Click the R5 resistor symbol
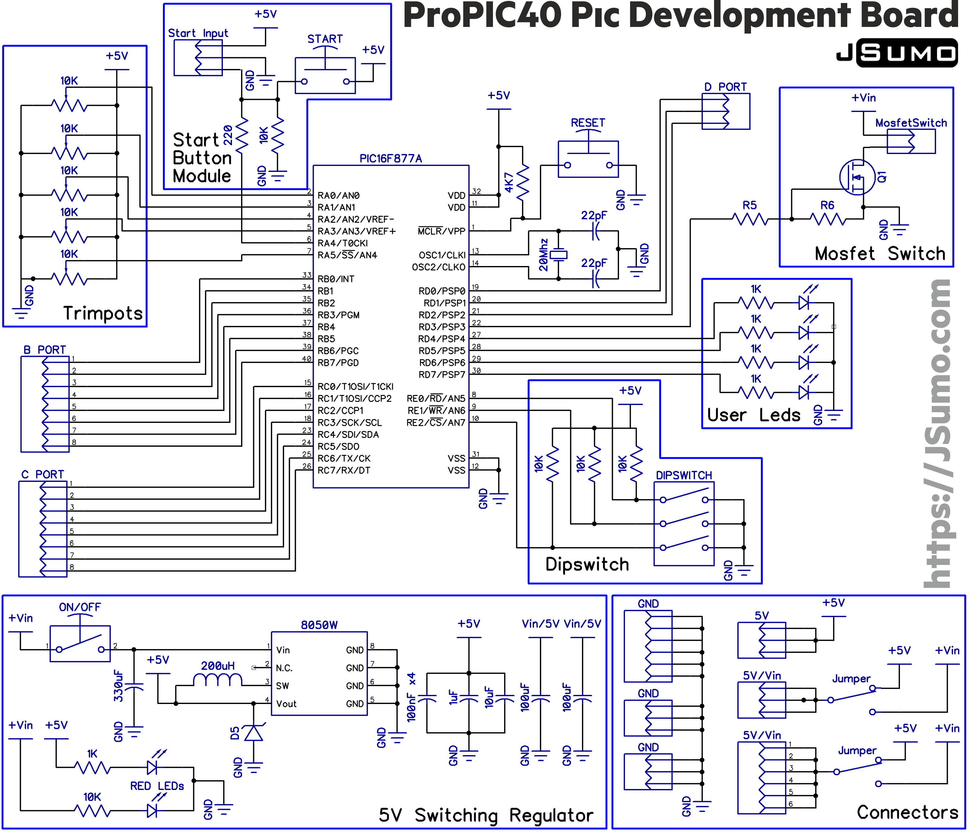The height and width of the screenshot is (832, 969). tap(750, 219)
